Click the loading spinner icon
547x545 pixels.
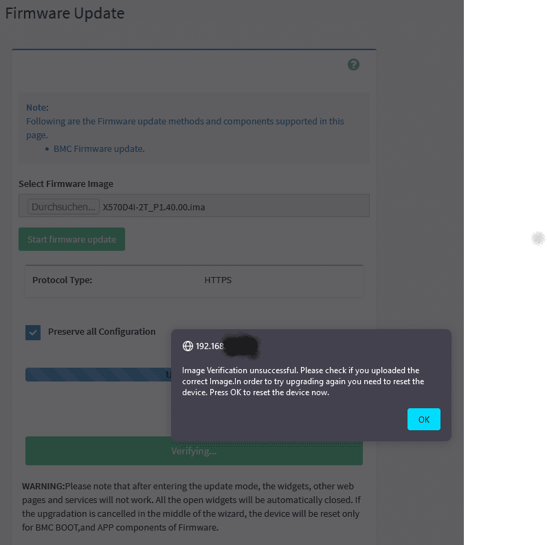pos(538,238)
